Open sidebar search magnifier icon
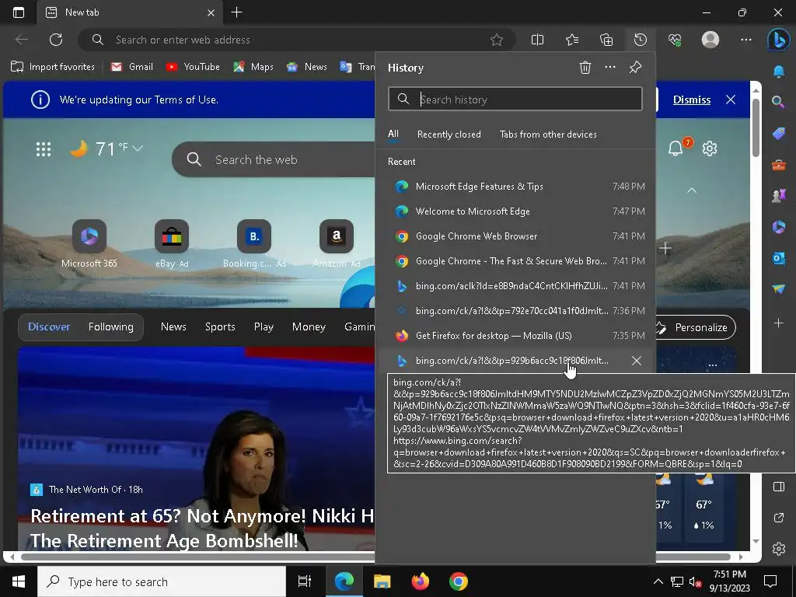 coord(778,102)
